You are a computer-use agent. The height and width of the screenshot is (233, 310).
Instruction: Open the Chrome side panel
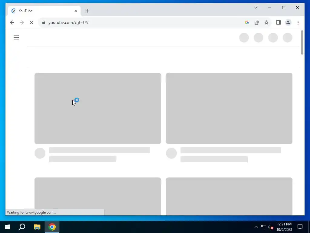[279, 22]
